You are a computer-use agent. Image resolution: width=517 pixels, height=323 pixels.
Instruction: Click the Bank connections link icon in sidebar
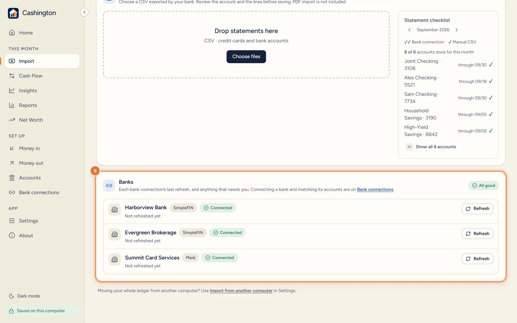tap(12, 192)
